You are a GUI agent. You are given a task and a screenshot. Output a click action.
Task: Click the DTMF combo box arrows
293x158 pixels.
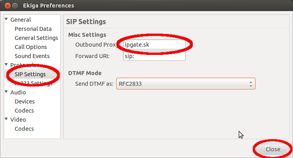point(251,84)
